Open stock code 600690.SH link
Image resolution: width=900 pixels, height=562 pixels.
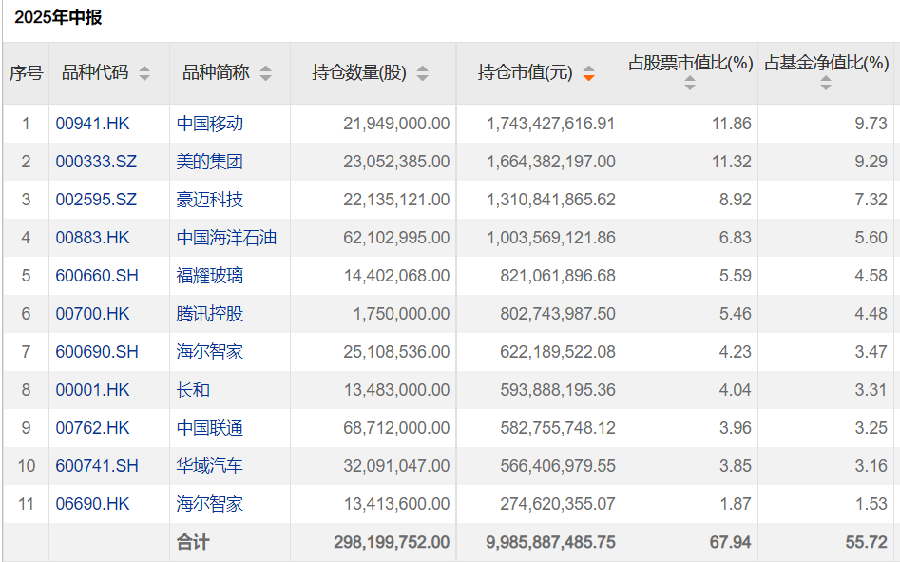[x=97, y=352]
